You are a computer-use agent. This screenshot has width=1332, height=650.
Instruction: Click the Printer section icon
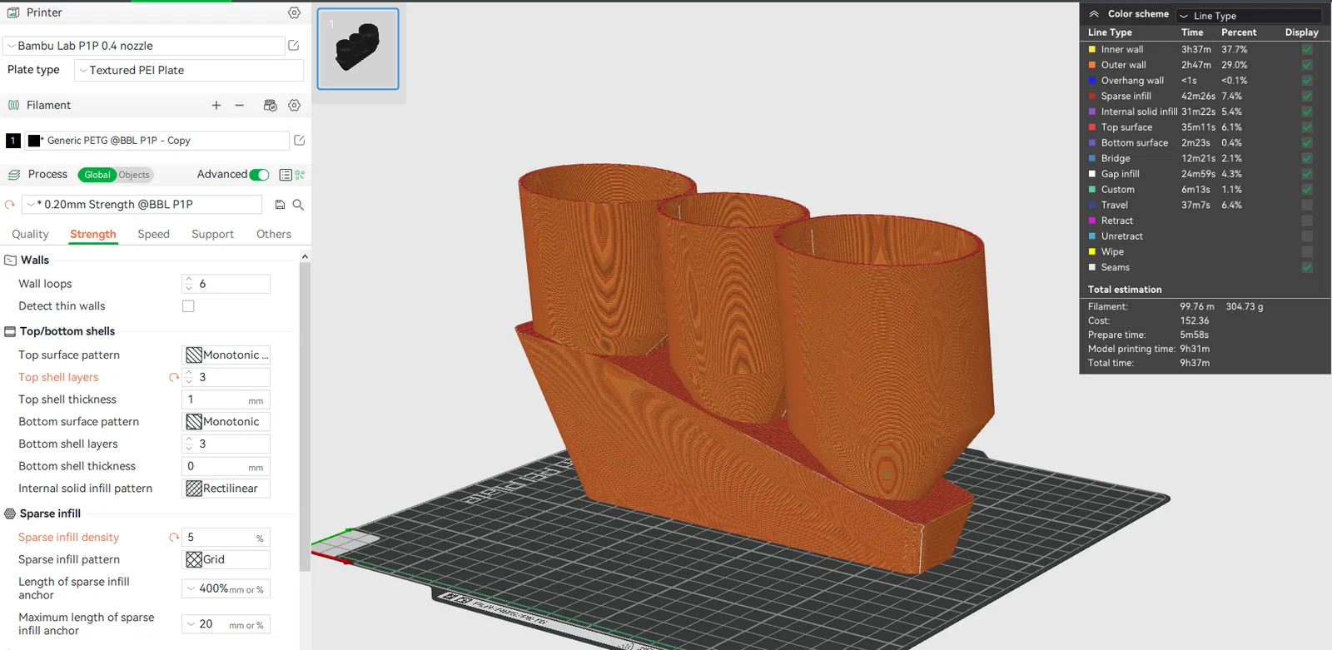(13, 12)
